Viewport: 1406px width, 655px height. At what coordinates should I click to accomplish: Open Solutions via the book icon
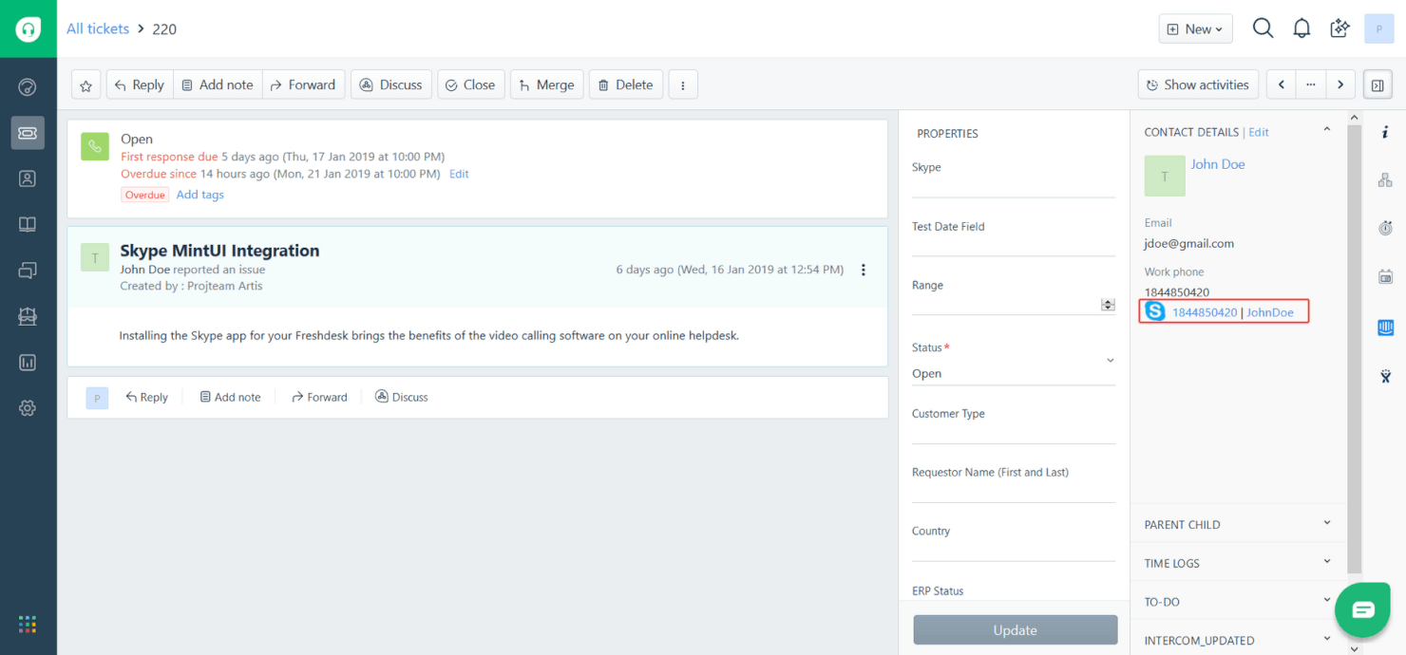[27, 224]
